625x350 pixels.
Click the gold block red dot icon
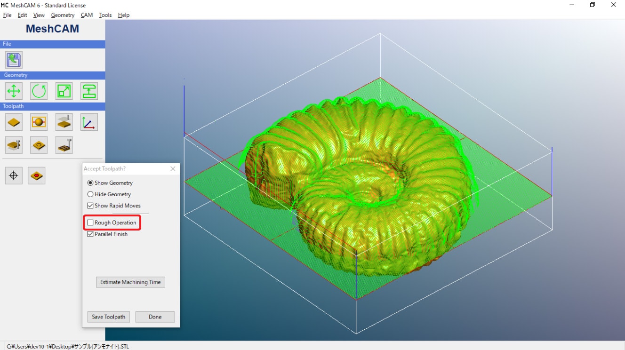click(36, 175)
